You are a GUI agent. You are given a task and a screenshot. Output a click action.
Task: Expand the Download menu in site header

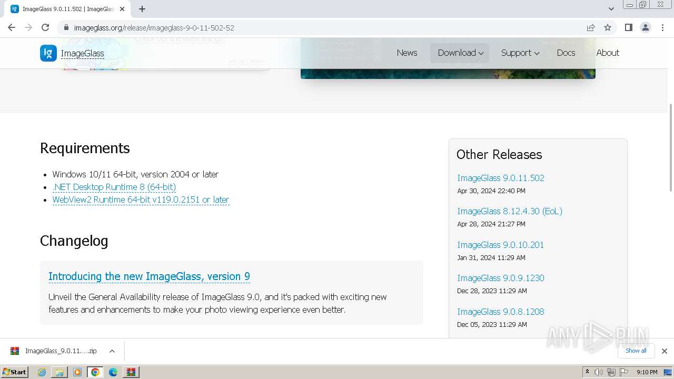460,53
